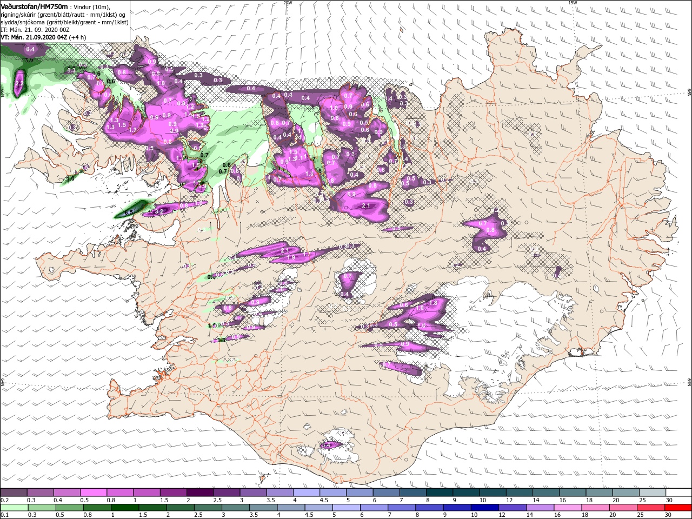Click the 'VT: Mán. 21.09.2020 04Z' valid-time line
The image size is (692, 519).
click(x=34, y=37)
